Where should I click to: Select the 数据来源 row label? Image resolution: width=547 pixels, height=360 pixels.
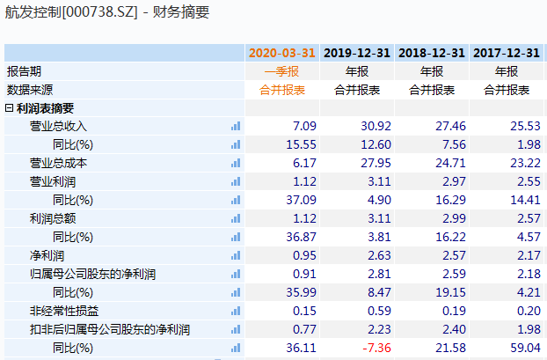[x=30, y=90]
